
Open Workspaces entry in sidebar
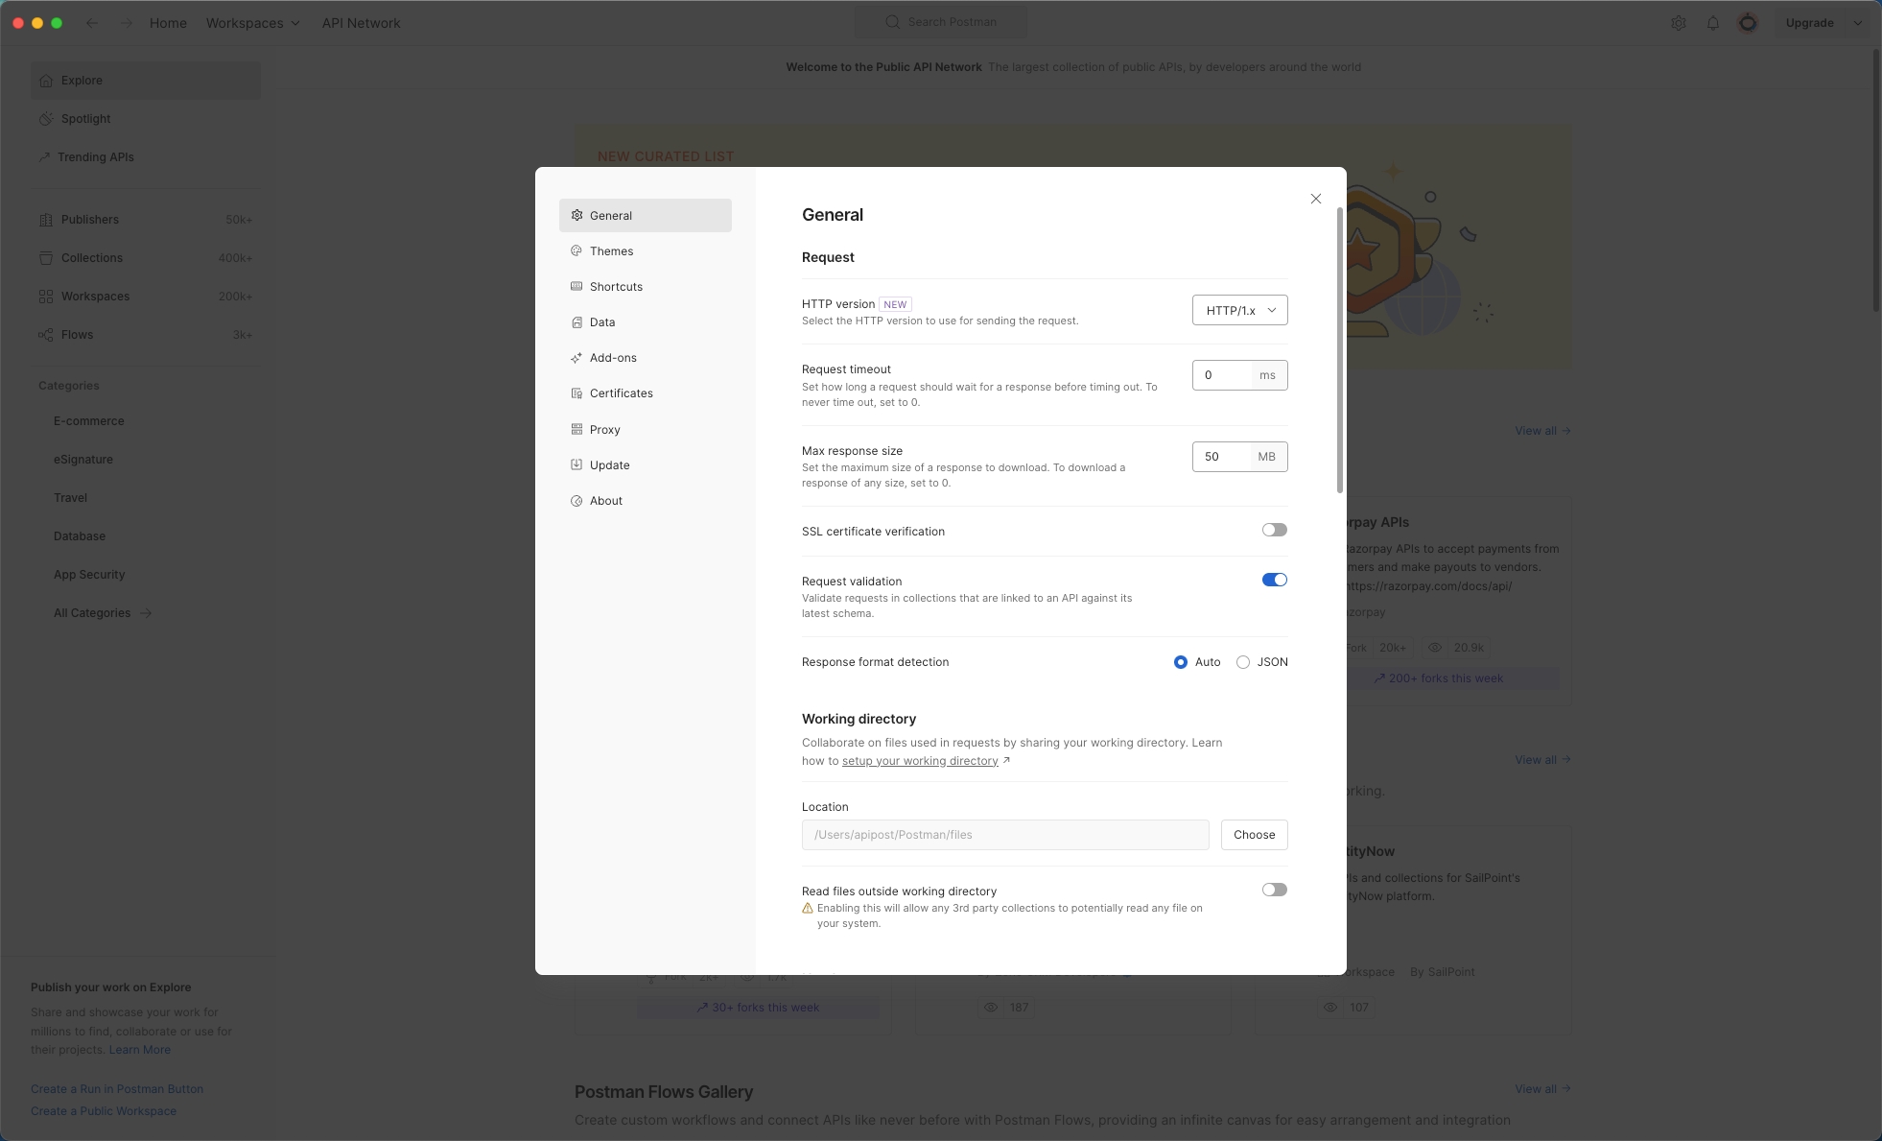pos(146,297)
